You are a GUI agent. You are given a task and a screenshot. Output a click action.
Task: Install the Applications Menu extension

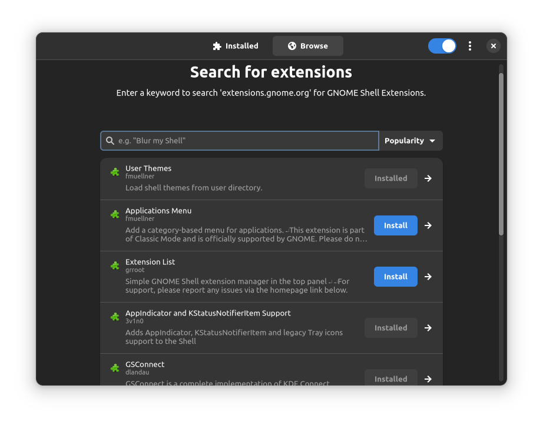pos(395,225)
